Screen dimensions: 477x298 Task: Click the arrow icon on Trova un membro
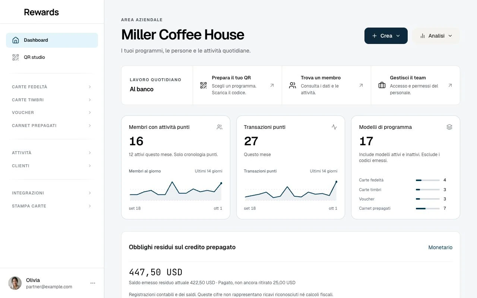361,86
